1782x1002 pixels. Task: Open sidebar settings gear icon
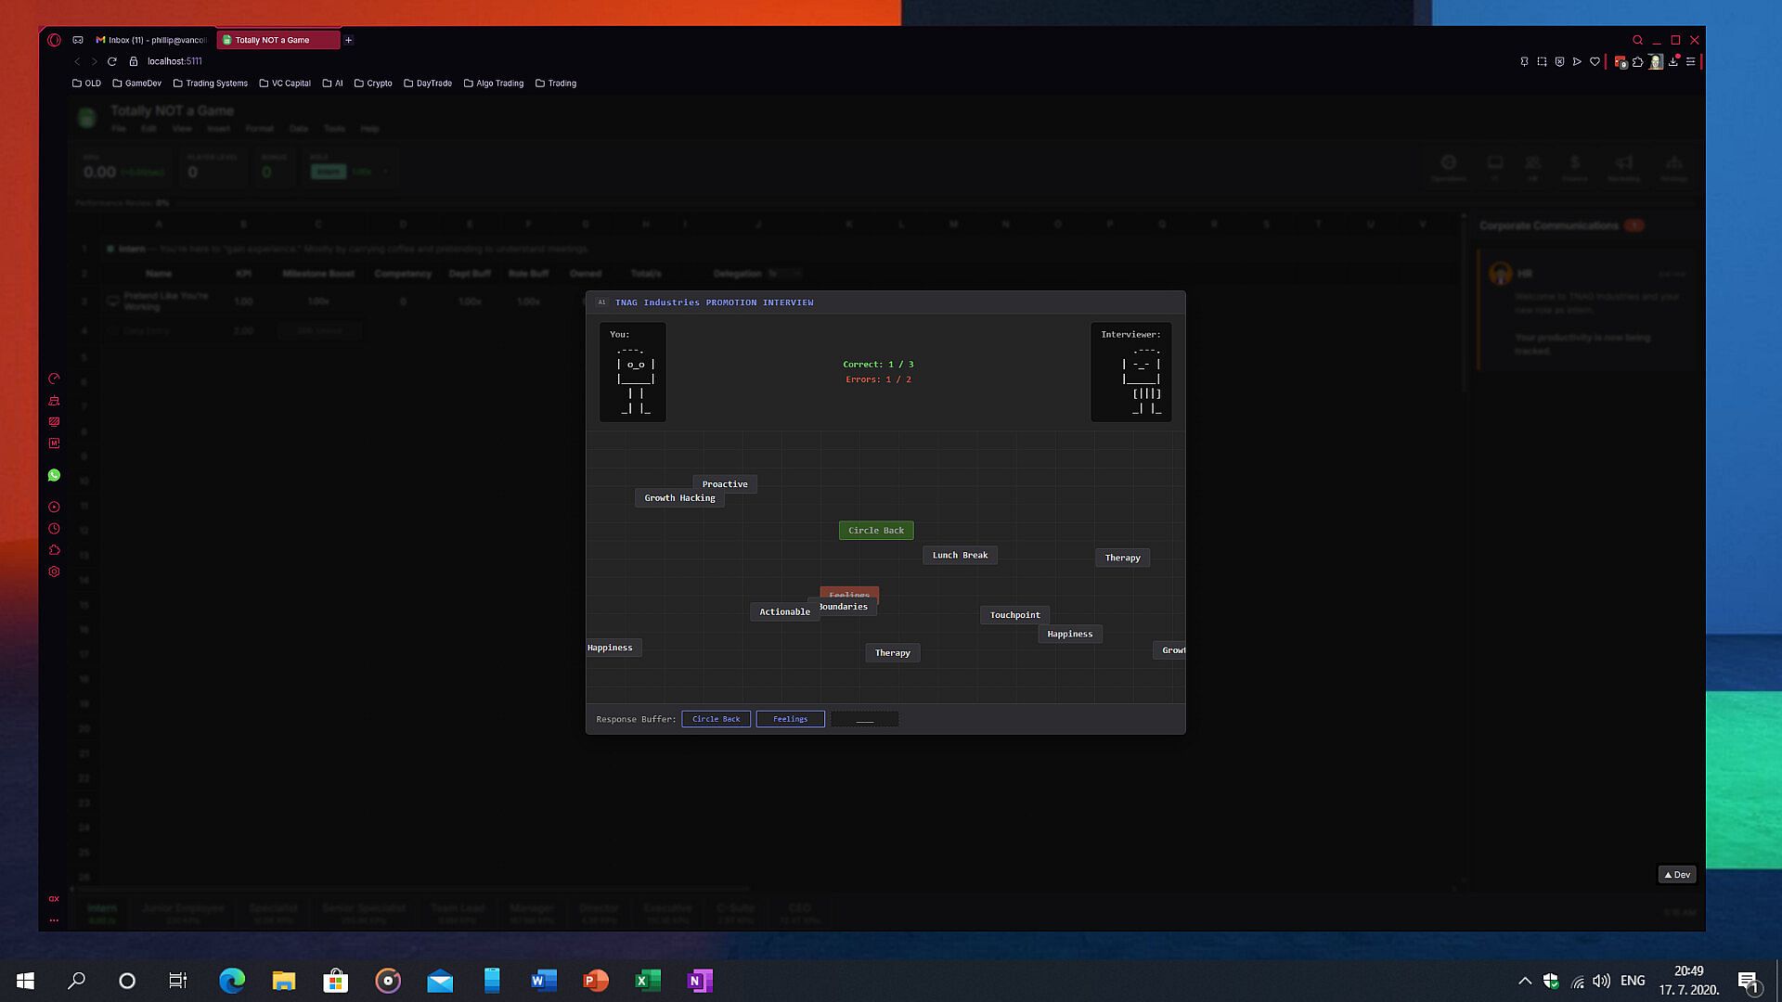(x=54, y=572)
